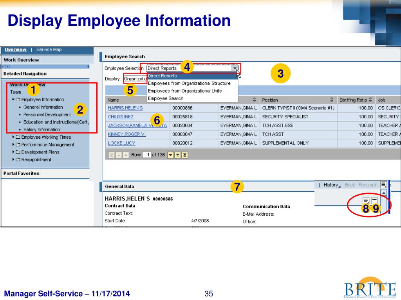The height and width of the screenshot is (300, 401).
Task: Expand the Reappointment folder
Action: pos(13,159)
